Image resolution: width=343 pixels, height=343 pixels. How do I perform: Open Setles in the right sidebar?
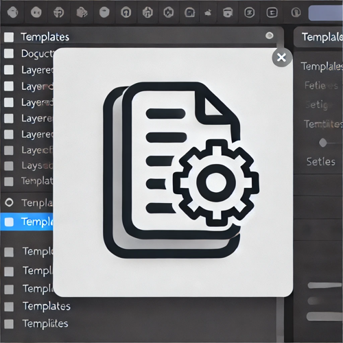point(321,162)
